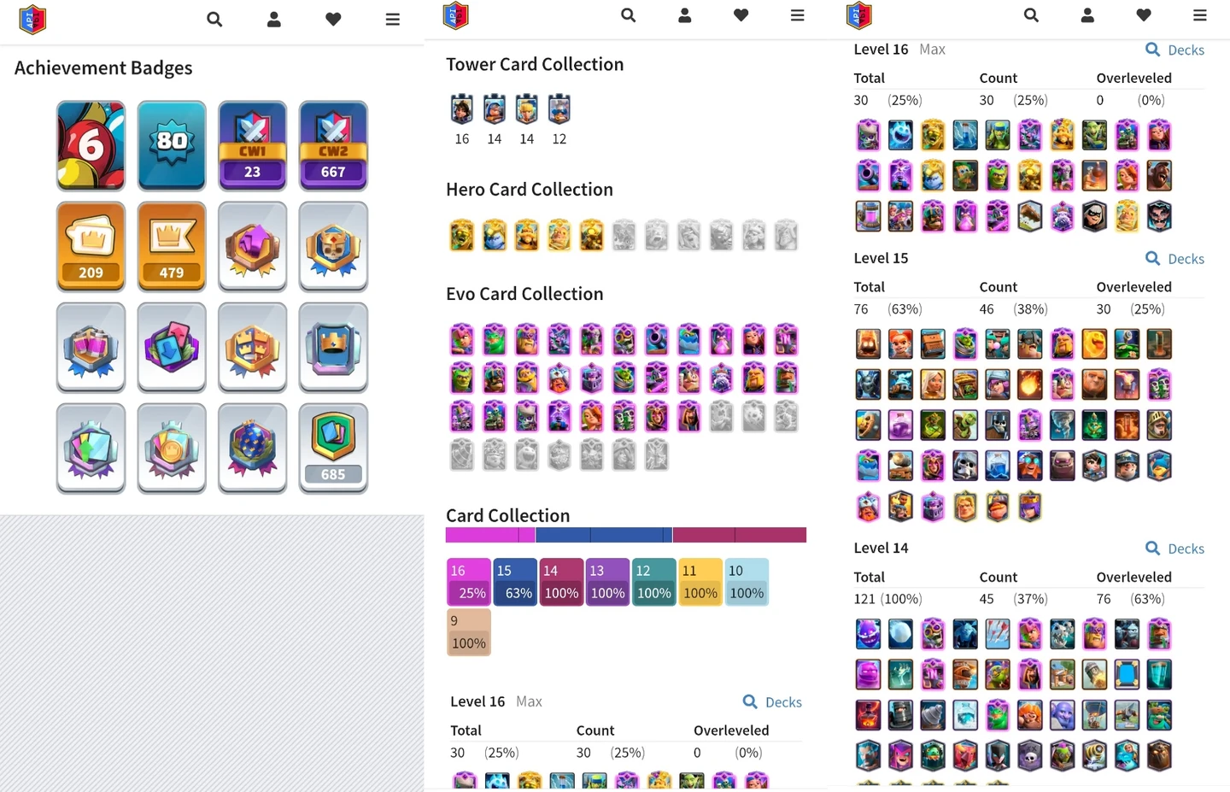Screen dimensions: 1230x792
Task: Select the CW2 badge showing 667
Action: click(333, 145)
